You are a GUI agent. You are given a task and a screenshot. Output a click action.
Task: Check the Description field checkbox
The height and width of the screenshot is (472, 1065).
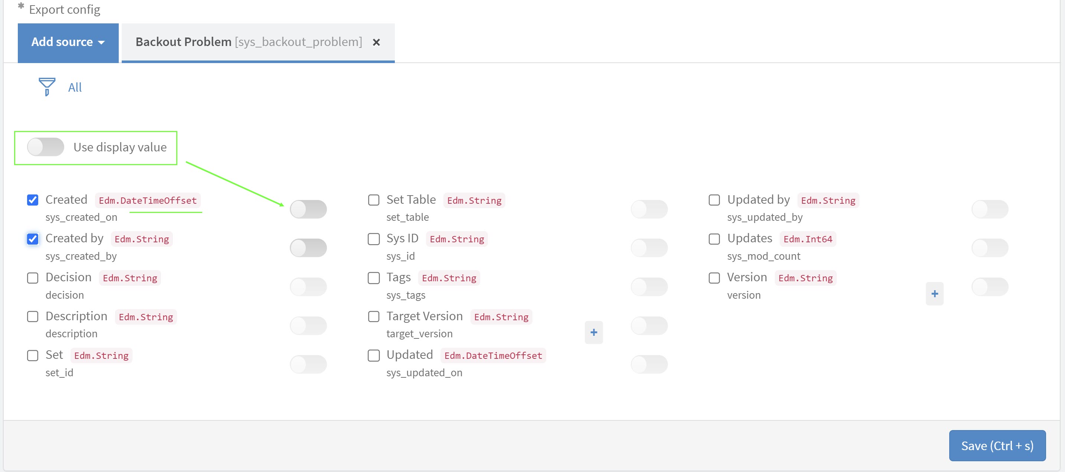[x=33, y=317]
